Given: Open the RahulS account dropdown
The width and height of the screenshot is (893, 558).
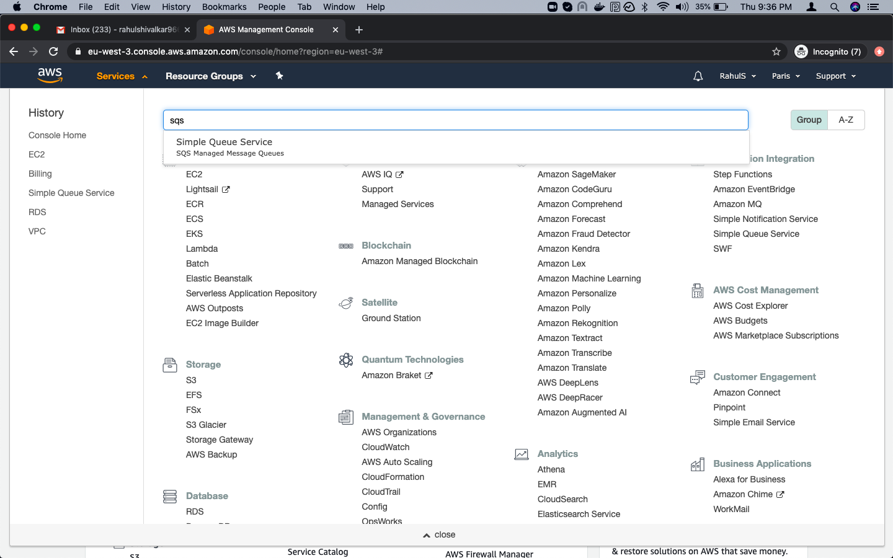Looking at the screenshot, I should pyautogui.click(x=738, y=76).
